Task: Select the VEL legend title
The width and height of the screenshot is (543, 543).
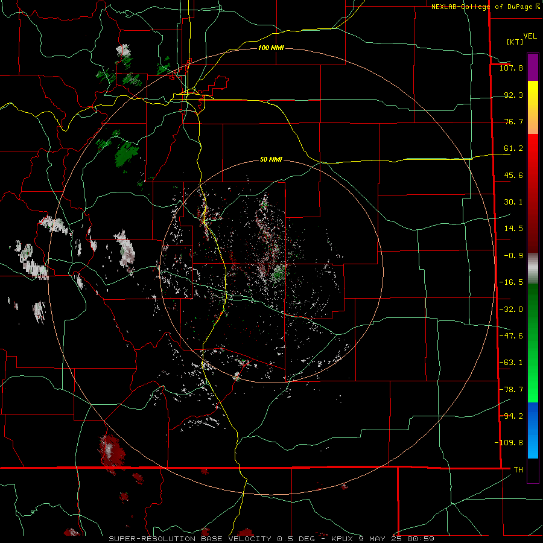Action: point(530,36)
